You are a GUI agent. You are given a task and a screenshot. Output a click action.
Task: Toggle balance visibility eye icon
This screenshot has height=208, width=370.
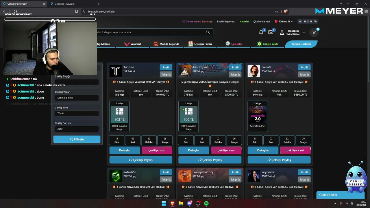click(316, 21)
